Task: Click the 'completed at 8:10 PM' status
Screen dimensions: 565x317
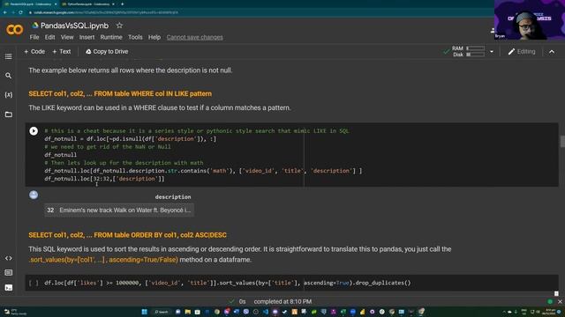Action: (282, 301)
